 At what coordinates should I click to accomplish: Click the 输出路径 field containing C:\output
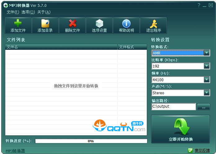[x=173, y=106]
